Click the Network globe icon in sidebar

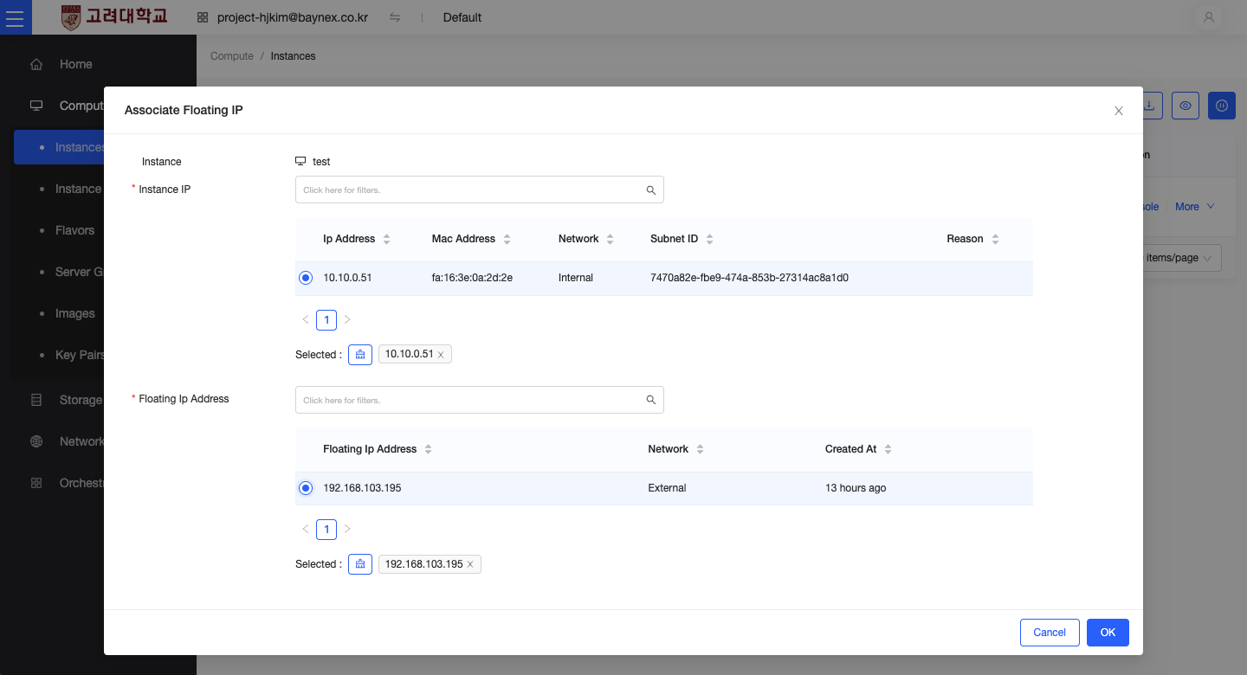36,441
